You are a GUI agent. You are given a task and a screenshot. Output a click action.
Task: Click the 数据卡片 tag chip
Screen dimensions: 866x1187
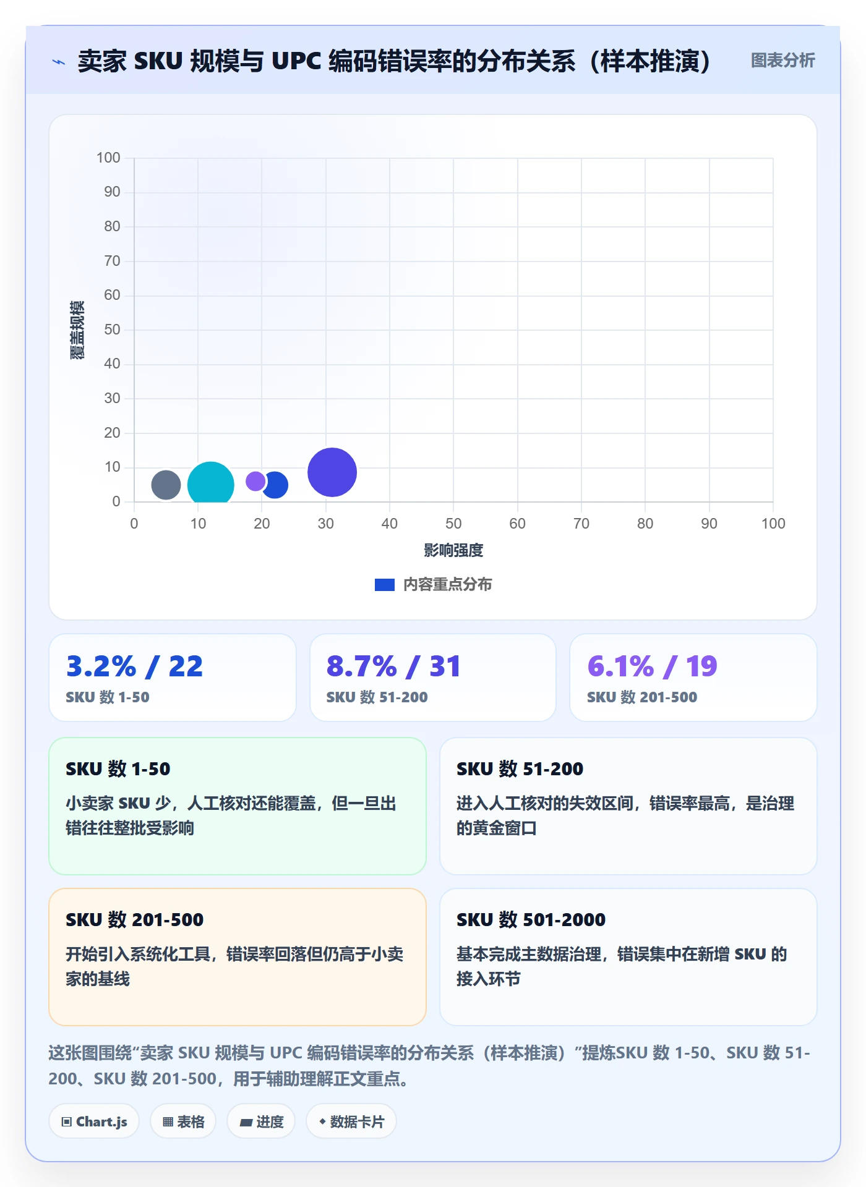coord(351,1121)
